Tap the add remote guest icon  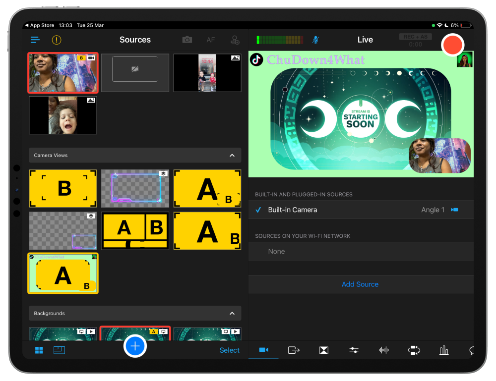[x=235, y=40]
